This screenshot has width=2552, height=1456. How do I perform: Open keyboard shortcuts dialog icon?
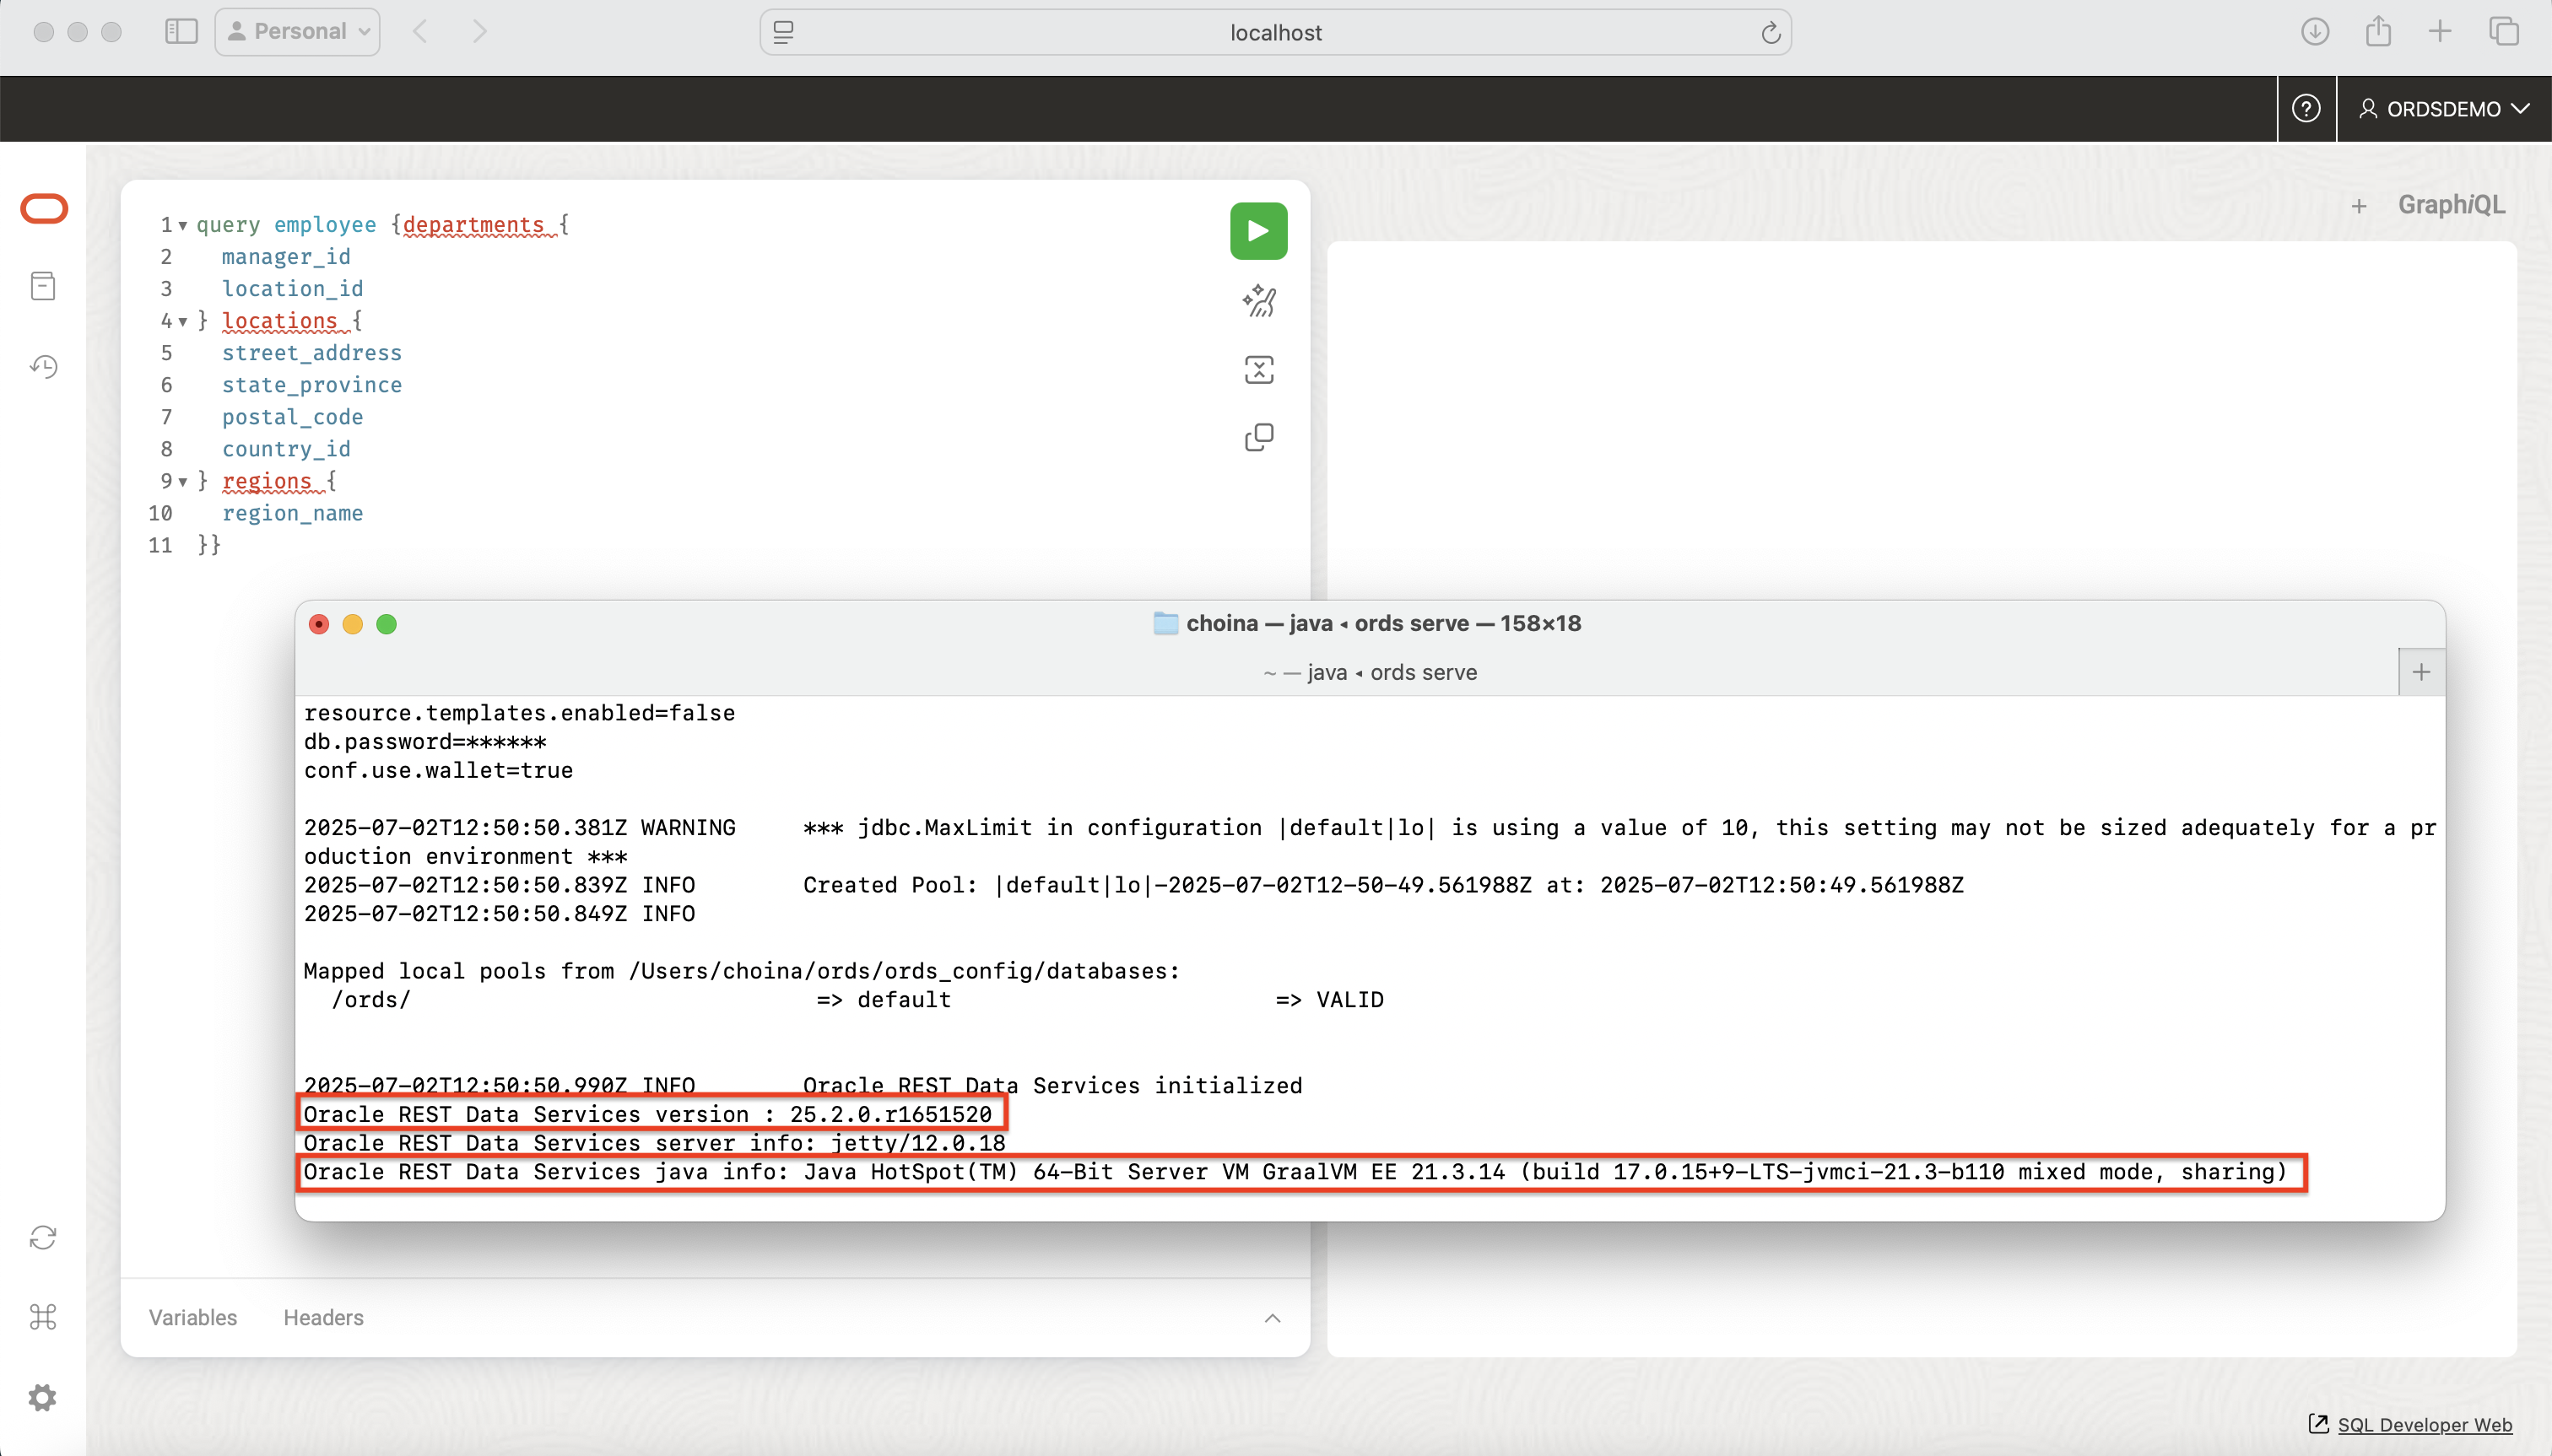tap(43, 1317)
